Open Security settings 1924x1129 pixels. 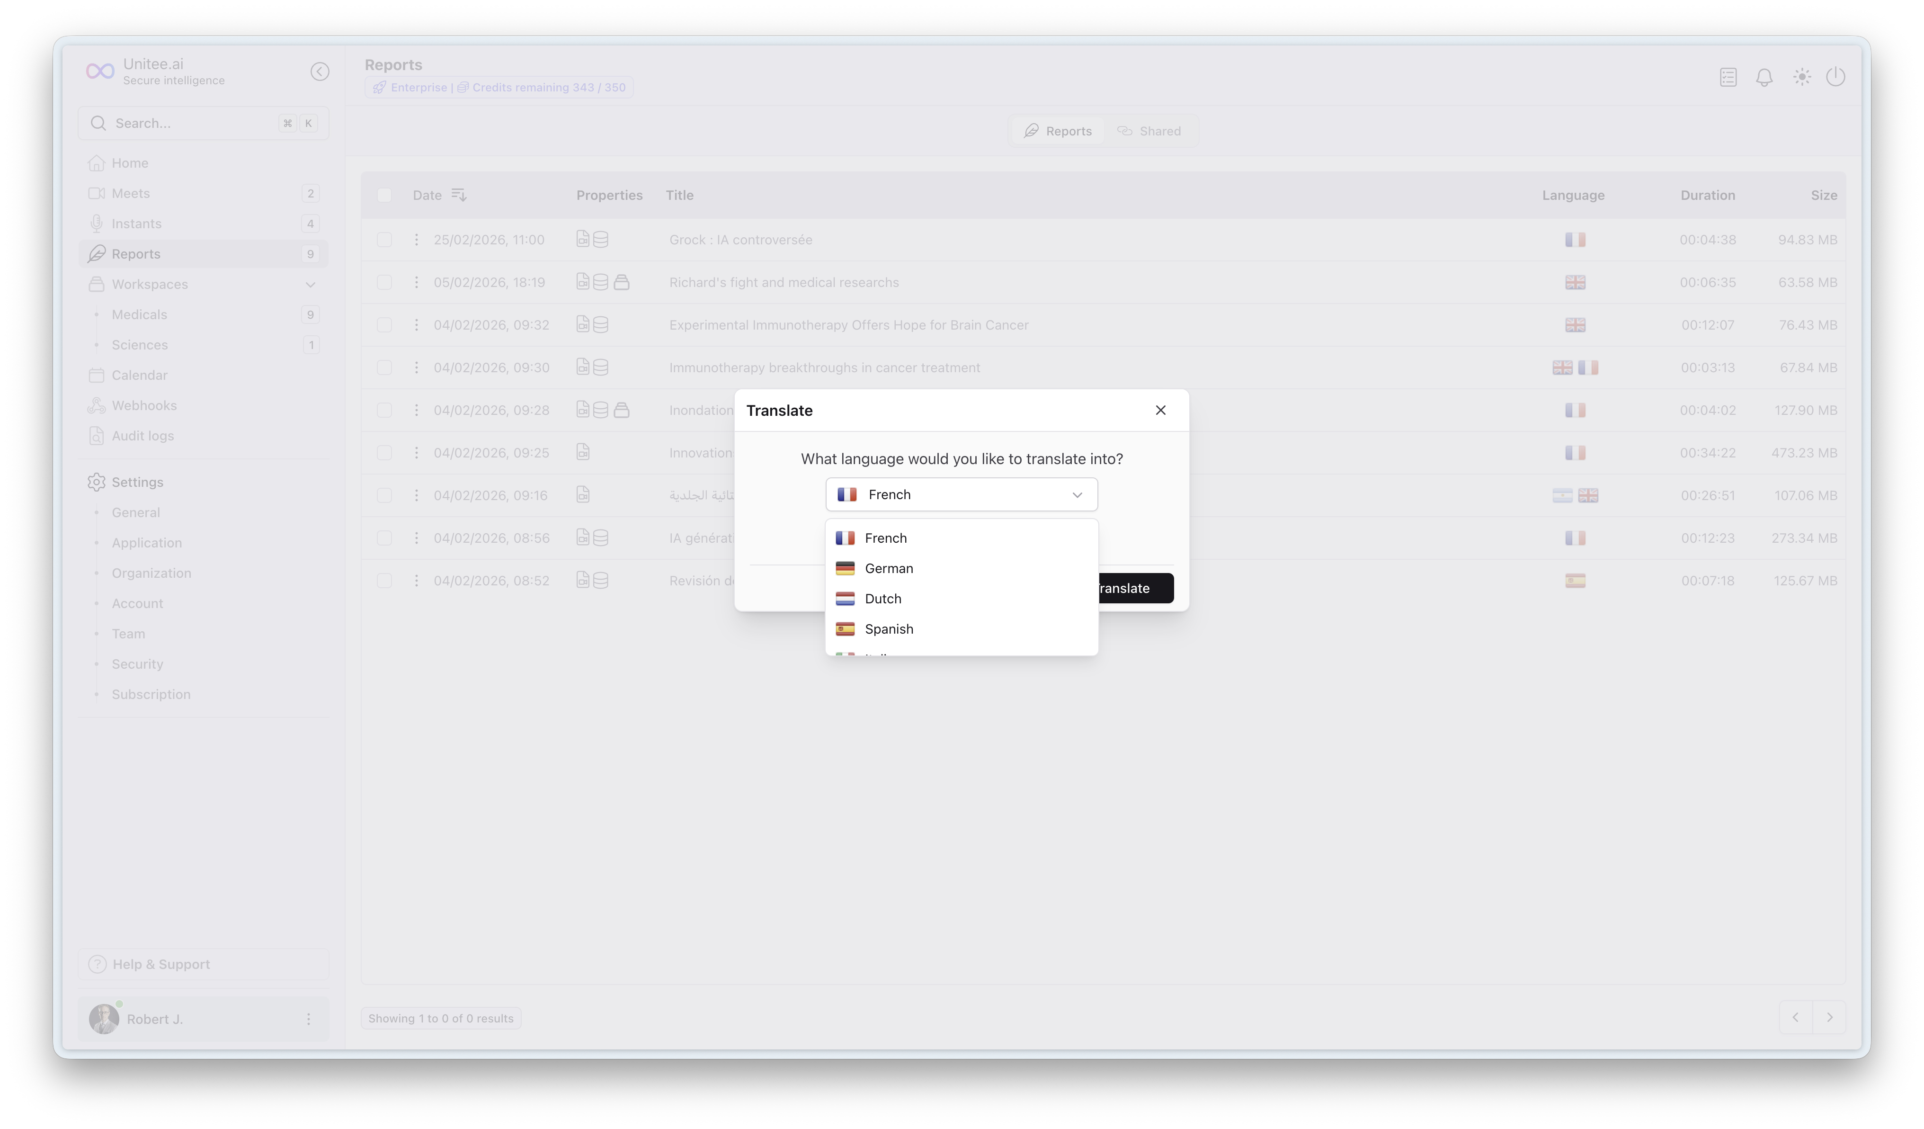tap(137, 664)
